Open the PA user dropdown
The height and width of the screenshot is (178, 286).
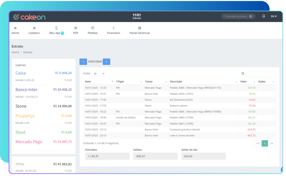pos(274,17)
